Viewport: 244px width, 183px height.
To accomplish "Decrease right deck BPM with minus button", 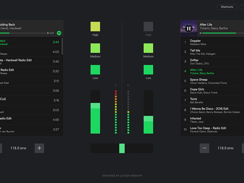I will [x=204, y=148].
